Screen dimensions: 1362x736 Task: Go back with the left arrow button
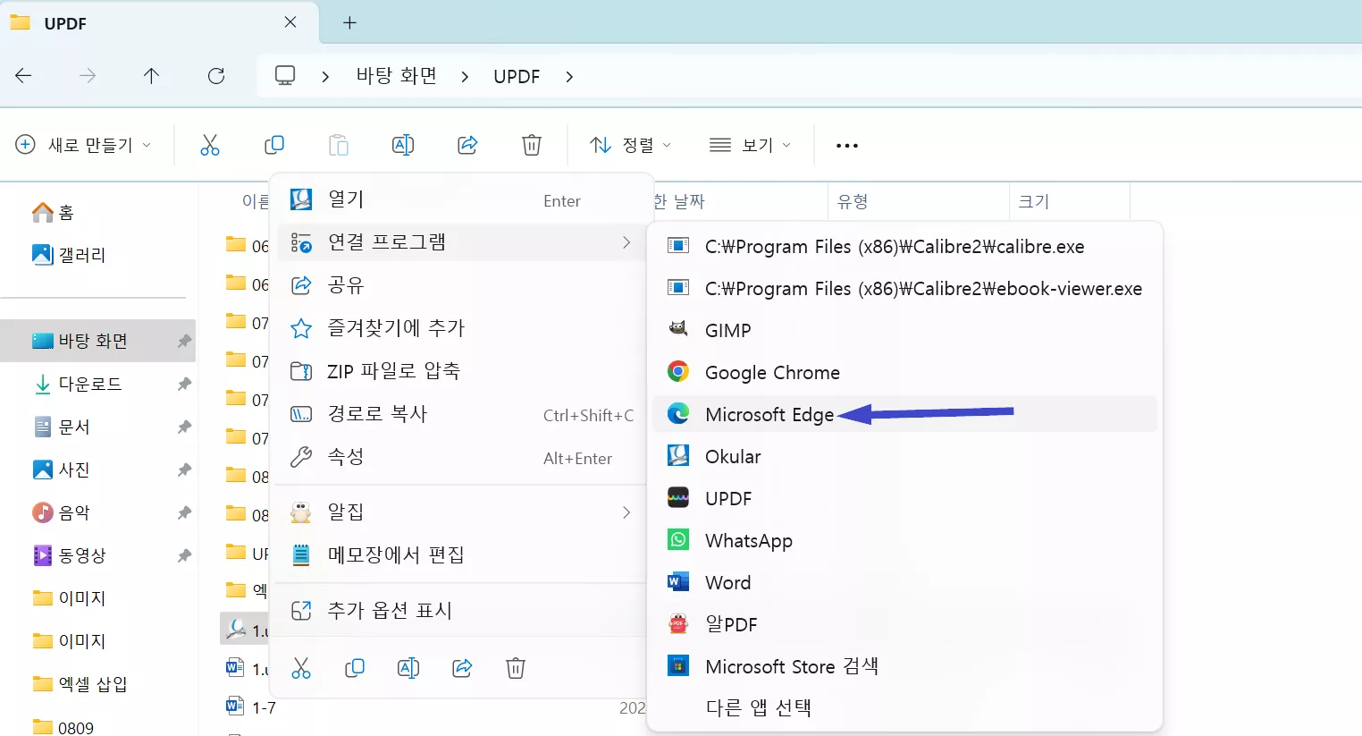(x=24, y=76)
